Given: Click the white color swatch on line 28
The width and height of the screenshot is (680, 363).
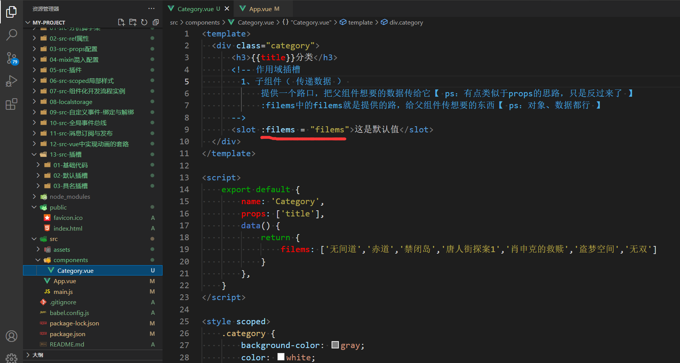Looking at the screenshot, I should 281,356.
